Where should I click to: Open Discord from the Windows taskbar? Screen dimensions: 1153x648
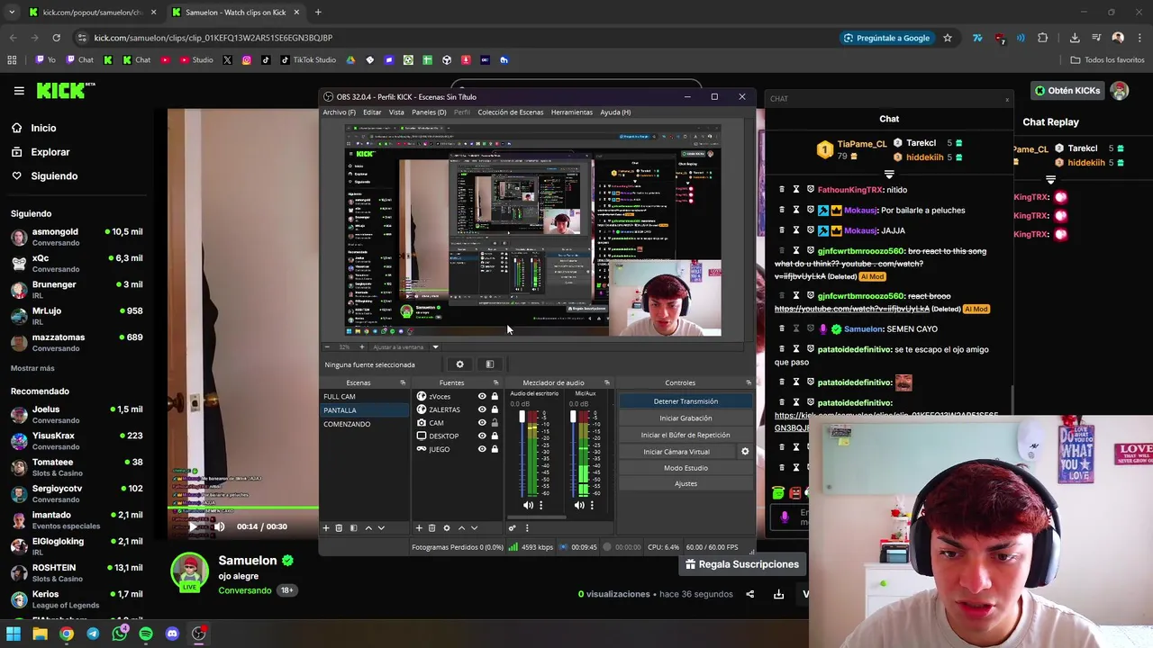click(x=172, y=634)
